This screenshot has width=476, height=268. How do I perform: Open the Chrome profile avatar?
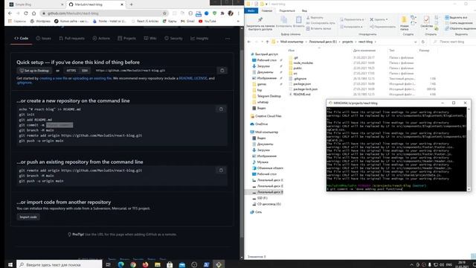pos(231,13)
